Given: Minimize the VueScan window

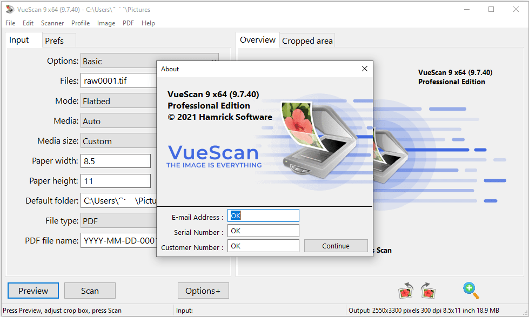Looking at the screenshot, I should tap(467, 9).
